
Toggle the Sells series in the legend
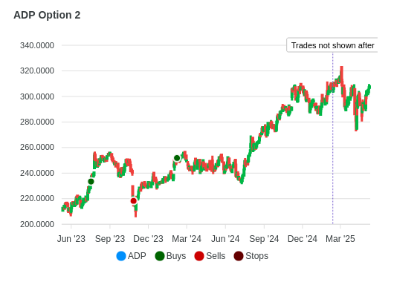point(210,256)
